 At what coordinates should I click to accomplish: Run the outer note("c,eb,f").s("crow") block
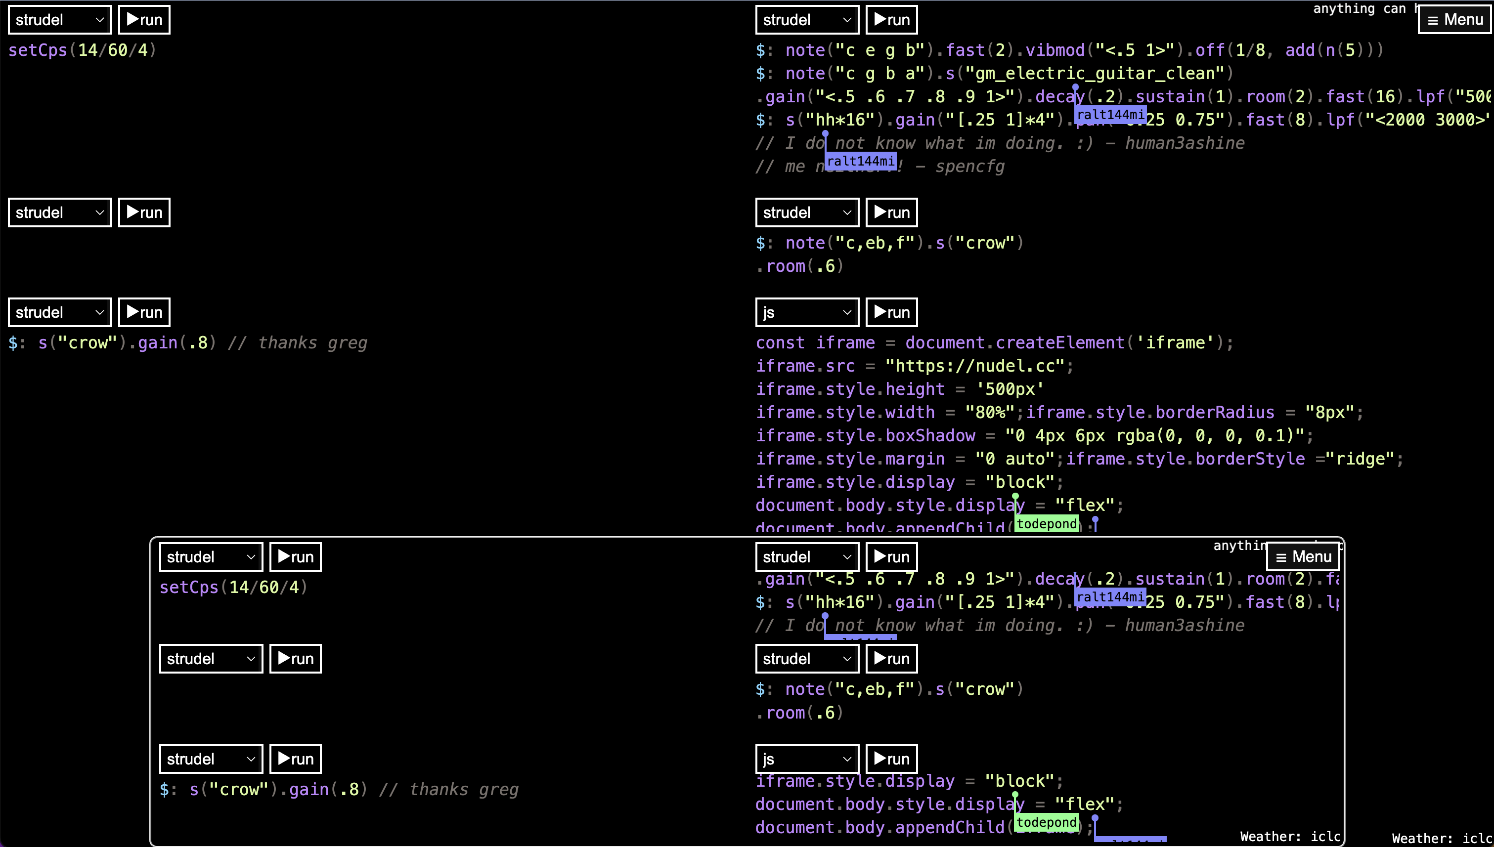click(892, 212)
